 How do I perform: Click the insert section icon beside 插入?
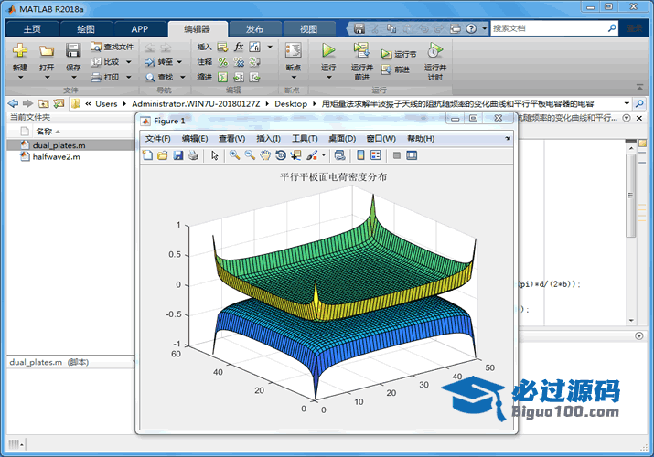(x=223, y=47)
